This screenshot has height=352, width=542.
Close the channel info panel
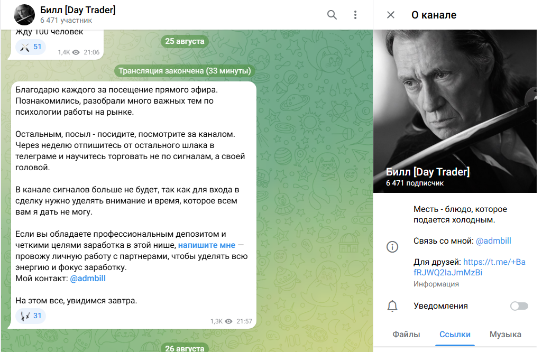pyautogui.click(x=391, y=15)
